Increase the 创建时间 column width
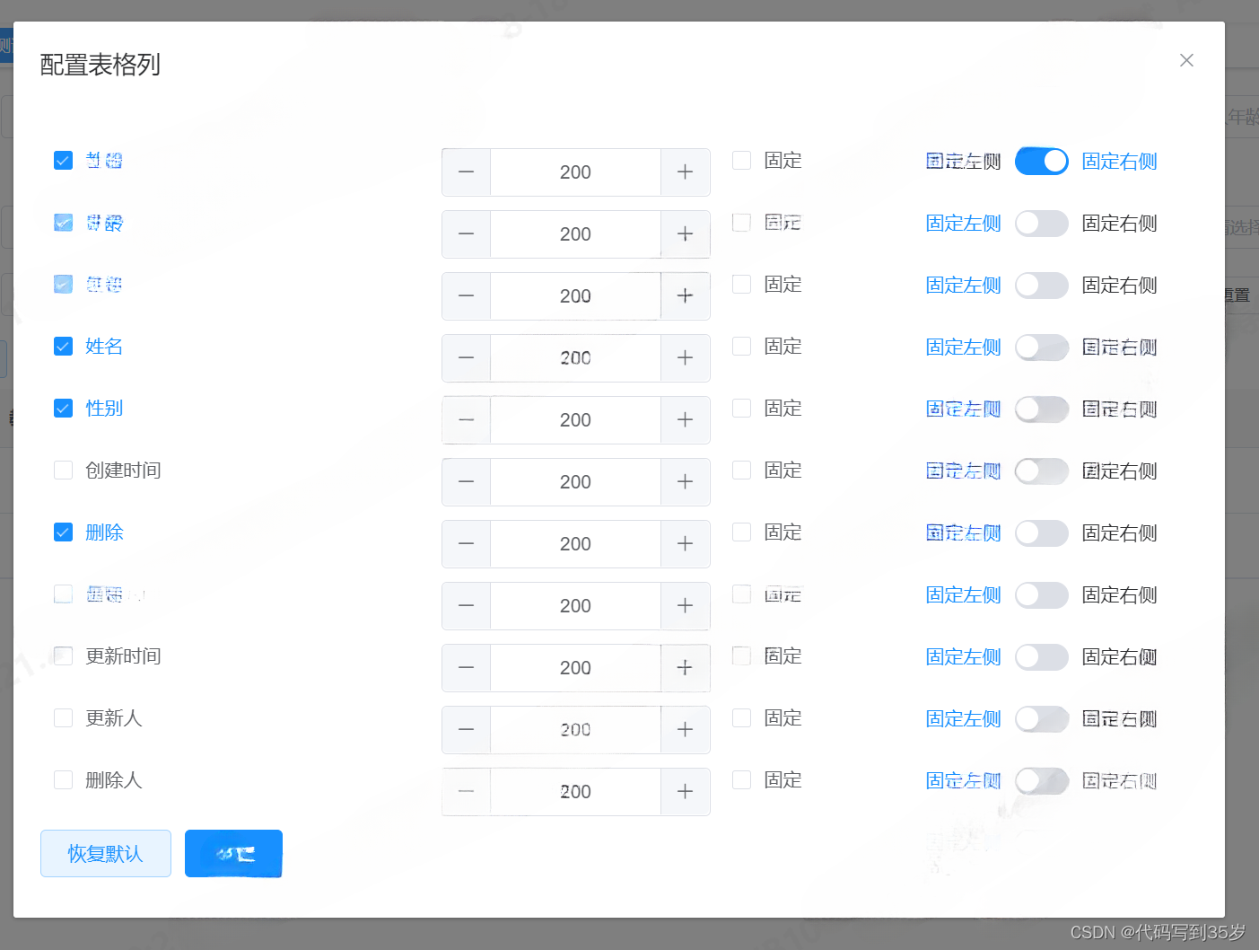Image resolution: width=1259 pixels, height=950 pixels. [686, 482]
